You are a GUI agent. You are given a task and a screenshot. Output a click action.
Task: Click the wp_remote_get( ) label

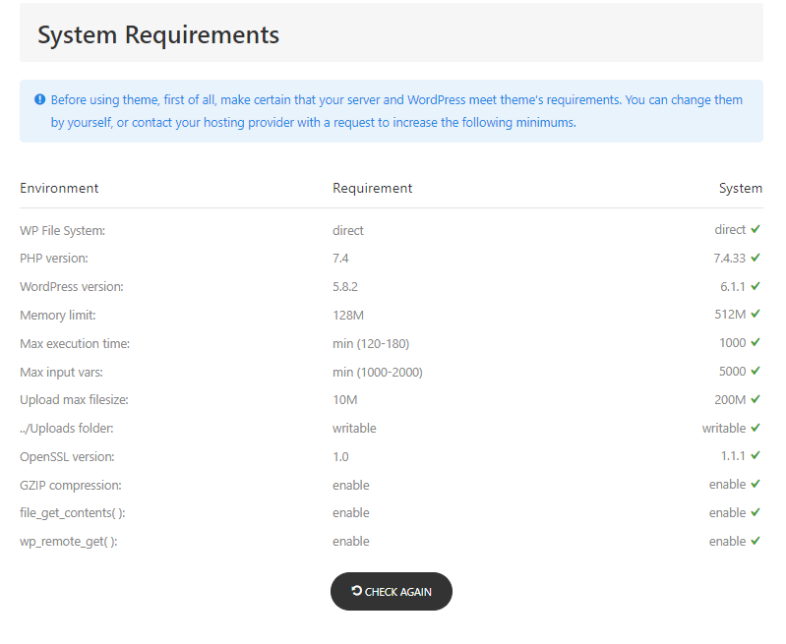point(69,542)
